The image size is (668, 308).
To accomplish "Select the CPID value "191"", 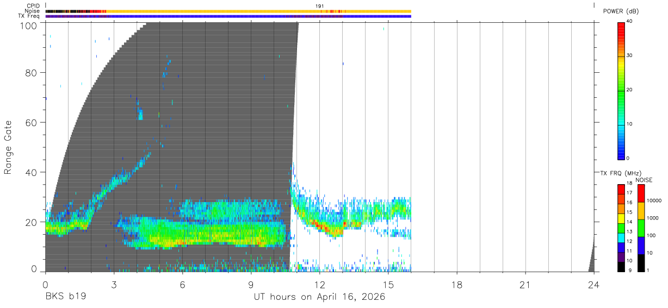I will pos(320,5).
